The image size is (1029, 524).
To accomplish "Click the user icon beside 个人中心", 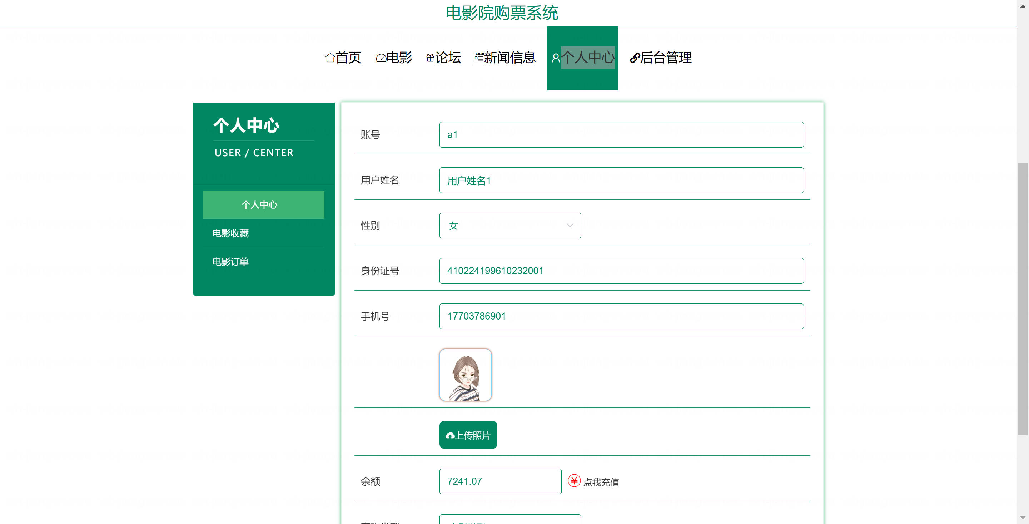I will (x=555, y=58).
